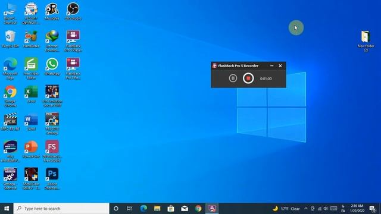This screenshot has height=214, width=381.
Task: Select the DVDVideoSoft Free Studio icon
Action: click(x=52, y=152)
